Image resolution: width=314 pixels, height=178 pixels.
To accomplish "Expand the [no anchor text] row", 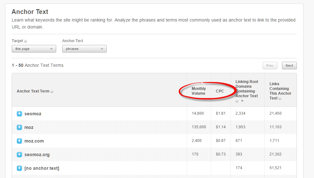I will point(19,168).
